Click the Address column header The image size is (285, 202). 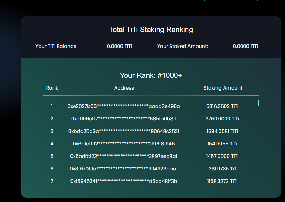[x=124, y=88]
